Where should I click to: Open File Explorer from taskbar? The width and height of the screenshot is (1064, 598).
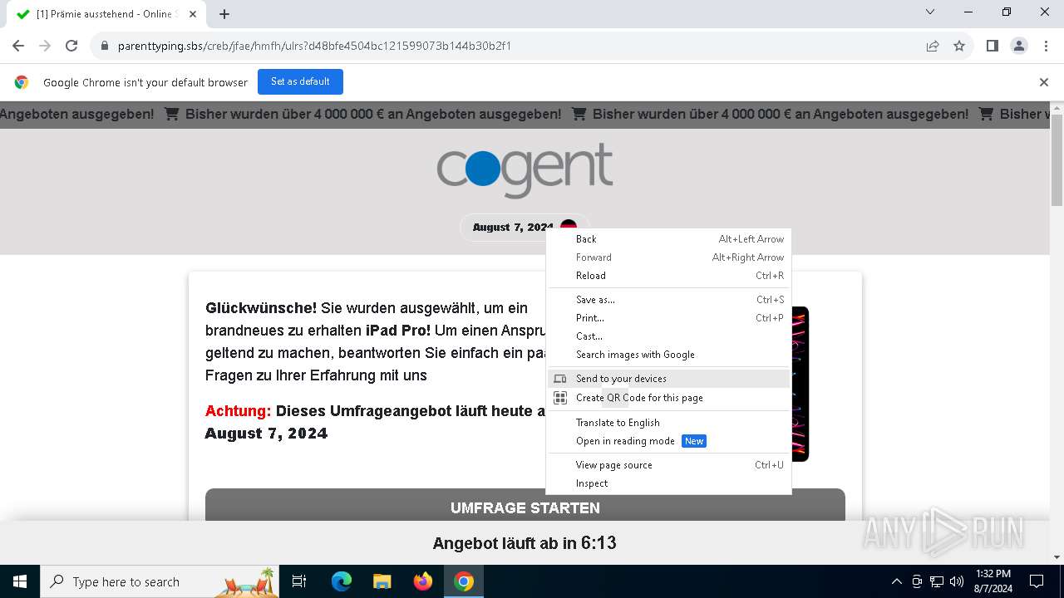click(x=382, y=581)
